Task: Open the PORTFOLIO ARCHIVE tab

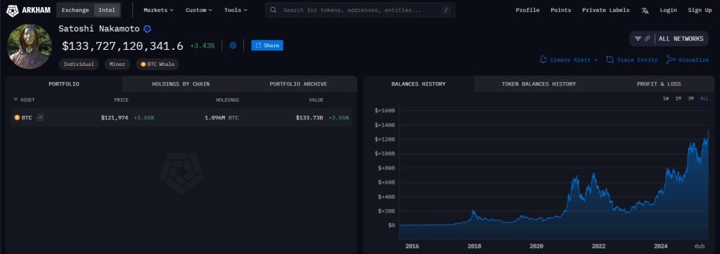Action: [x=298, y=84]
